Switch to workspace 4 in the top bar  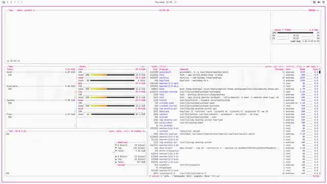point(18,2)
